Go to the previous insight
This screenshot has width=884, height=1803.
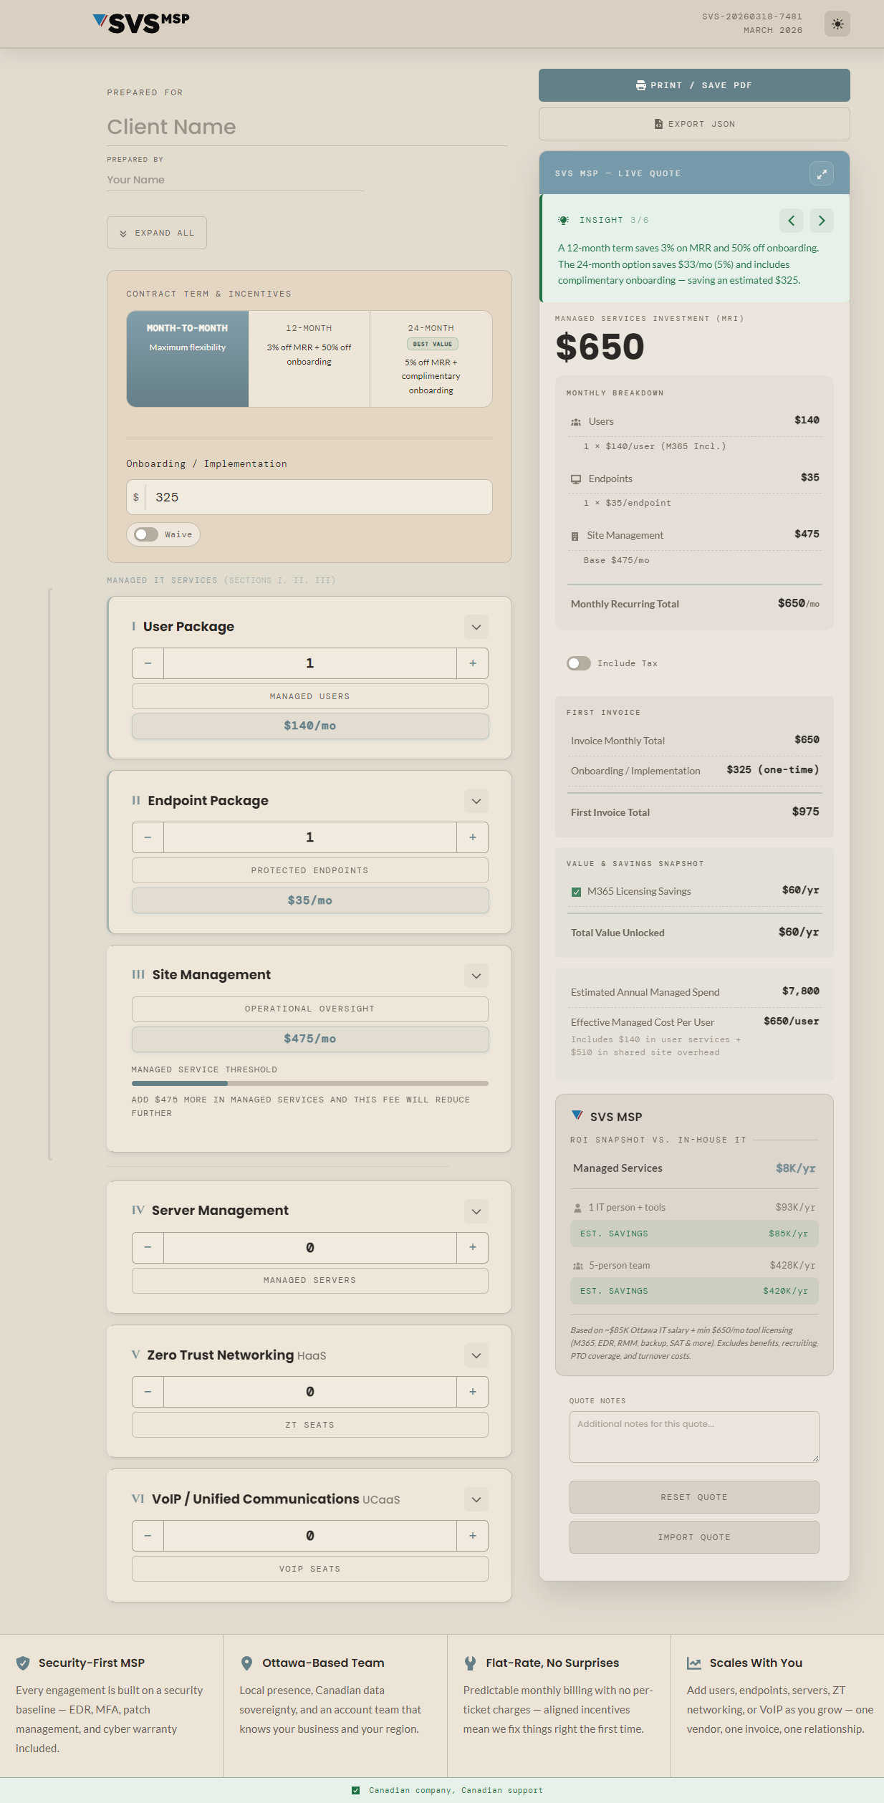tap(791, 221)
